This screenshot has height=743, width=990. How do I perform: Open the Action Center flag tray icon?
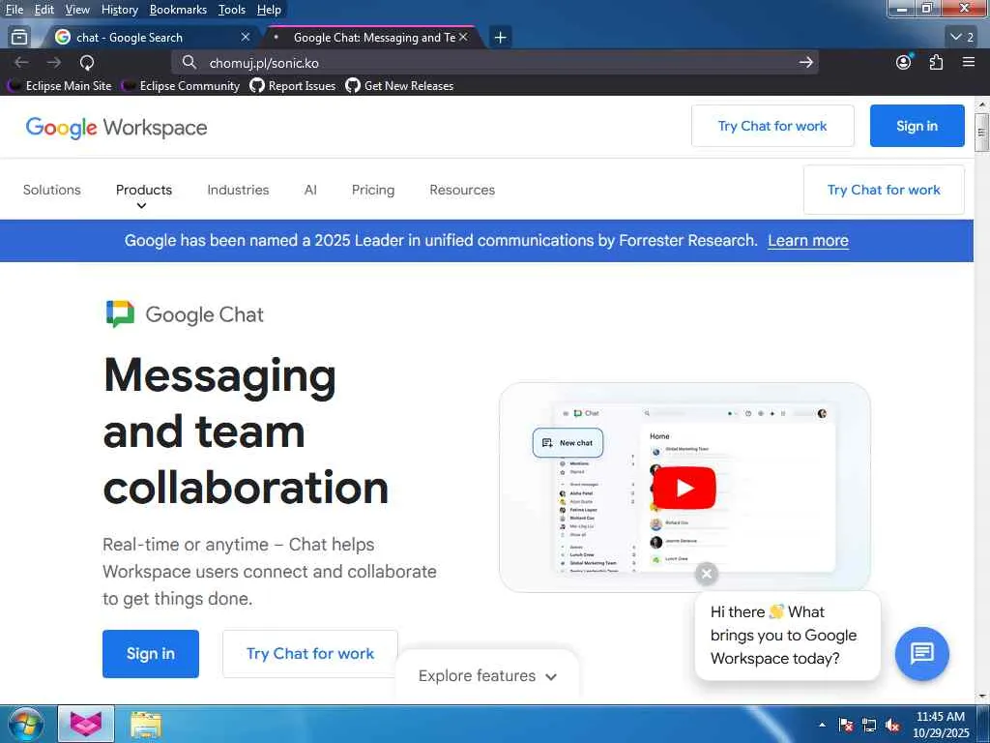click(x=846, y=726)
